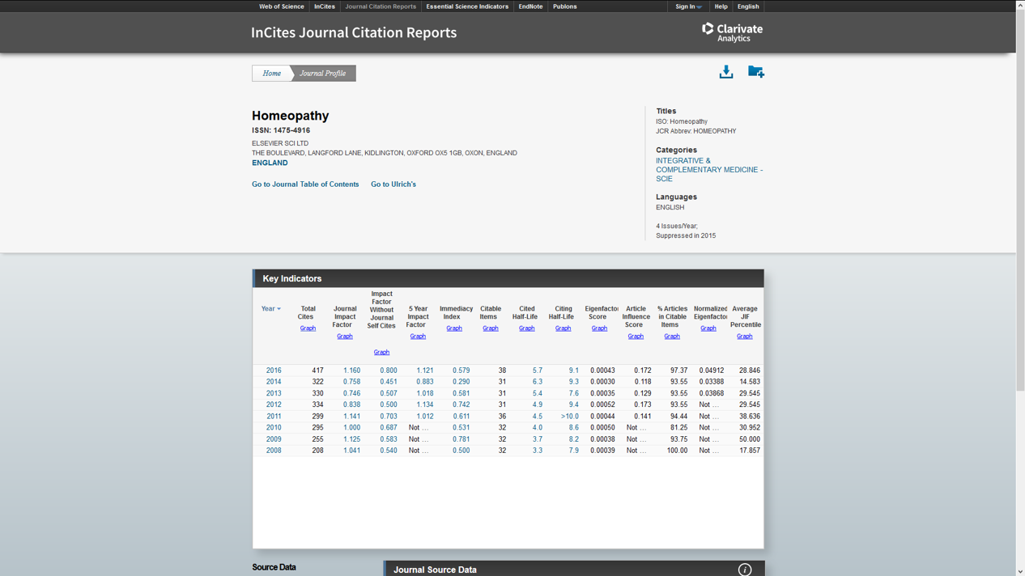
Task: Show the % Articles in Citable Items graph
Action: 672,337
